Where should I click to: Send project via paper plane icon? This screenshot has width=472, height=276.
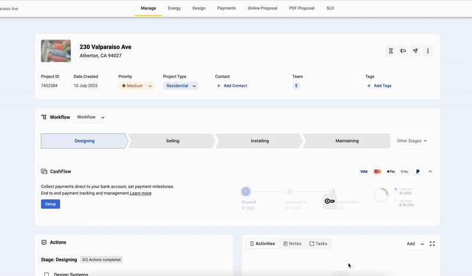[x=415, y=51]
